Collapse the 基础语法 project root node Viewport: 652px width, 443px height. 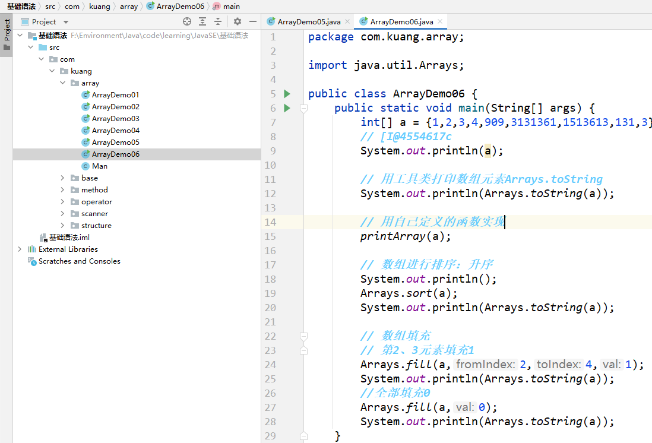click(x=20, y=36)
